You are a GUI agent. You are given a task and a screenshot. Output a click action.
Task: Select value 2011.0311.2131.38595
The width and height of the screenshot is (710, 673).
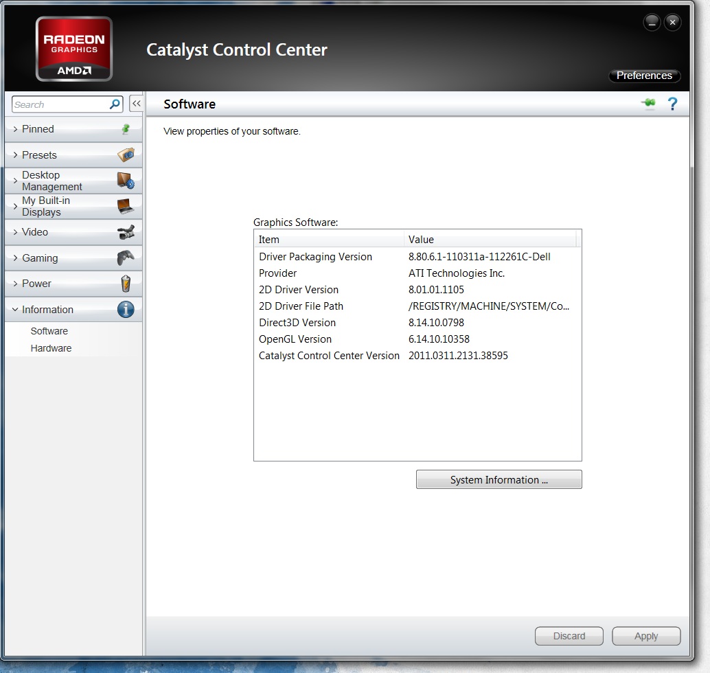tap(458, 356)
